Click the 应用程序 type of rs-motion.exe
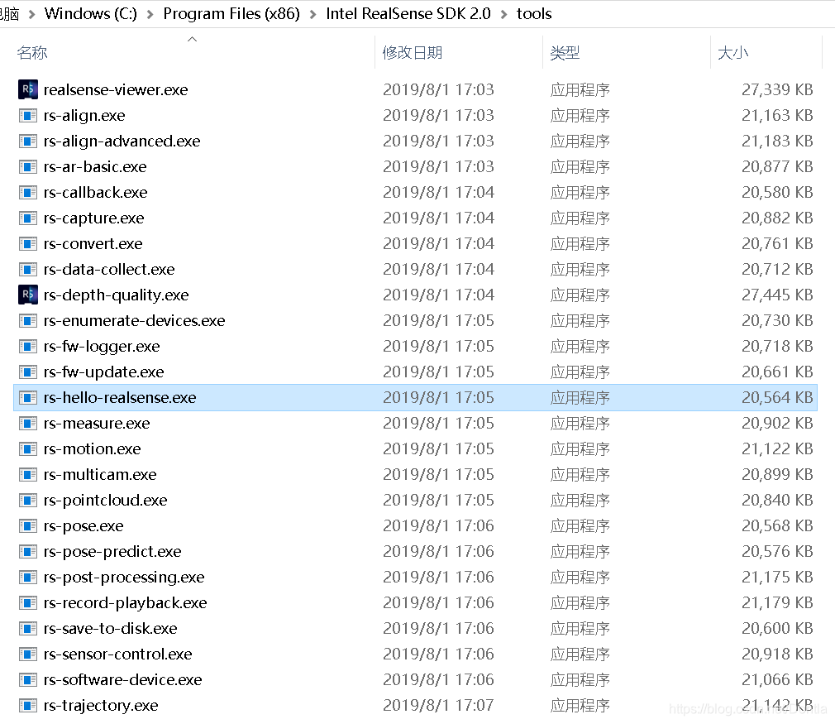 580,449
